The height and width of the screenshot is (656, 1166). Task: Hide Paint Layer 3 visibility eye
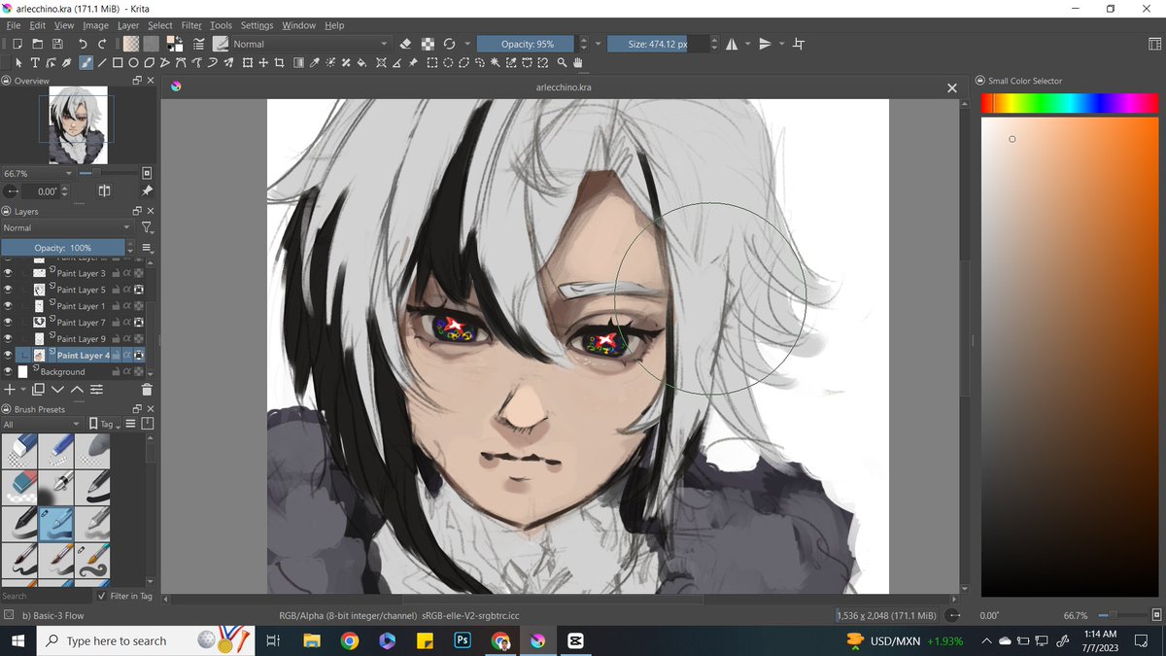(8, 274)
